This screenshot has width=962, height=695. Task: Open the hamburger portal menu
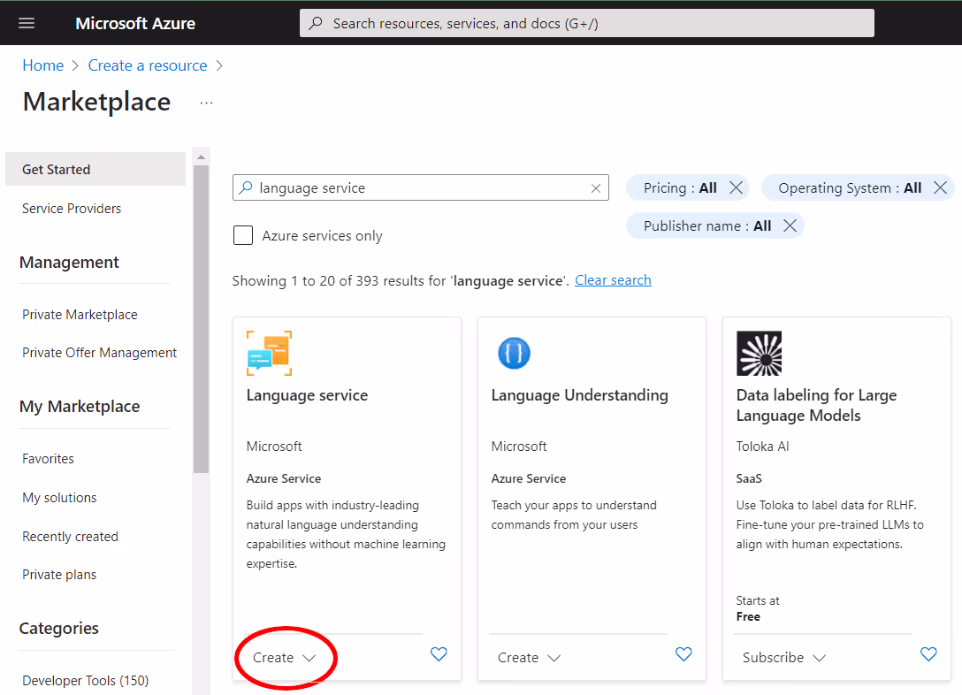point(27,23)
